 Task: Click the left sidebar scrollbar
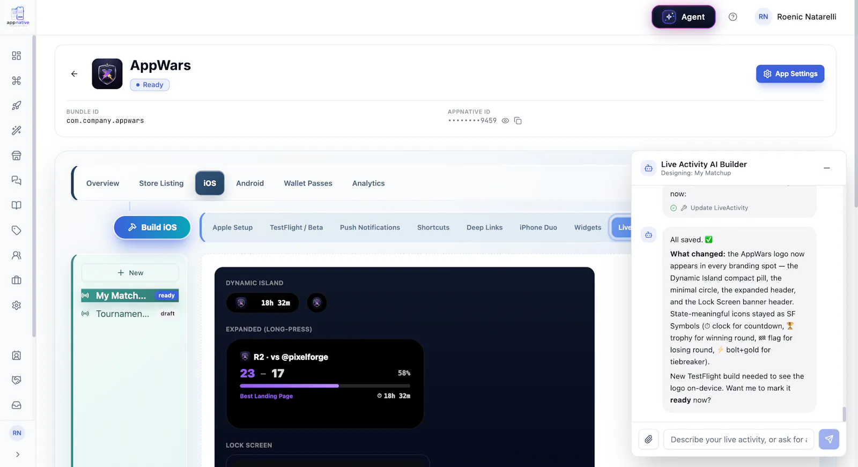[34, 187]
